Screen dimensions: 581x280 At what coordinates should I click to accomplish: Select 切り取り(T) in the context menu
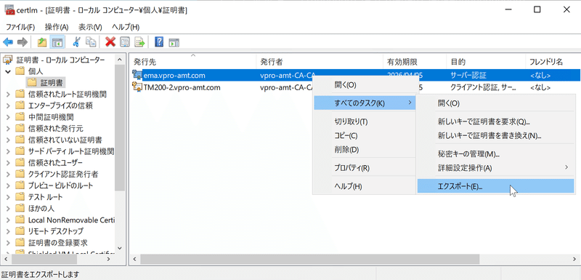point(365,121)
